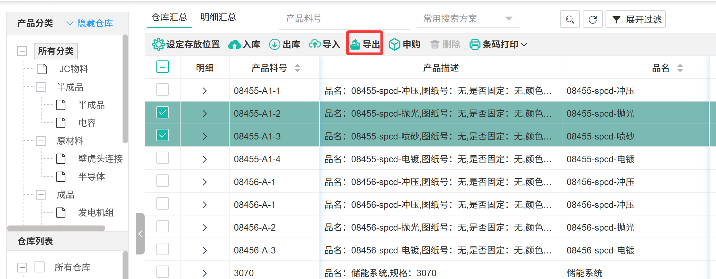
Task: Click the category tree horizontal scrollbar
Action: click(x=56, y=228)
